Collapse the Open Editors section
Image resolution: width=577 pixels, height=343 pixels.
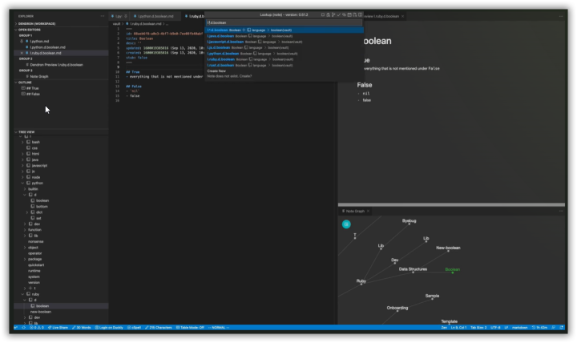tap(61, 30)
